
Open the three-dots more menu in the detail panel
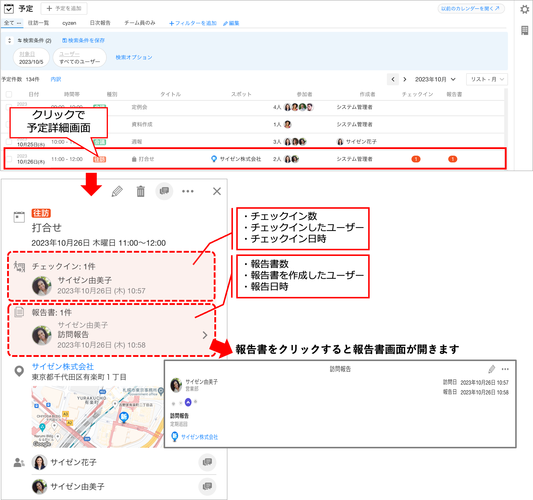click(188, 191)
